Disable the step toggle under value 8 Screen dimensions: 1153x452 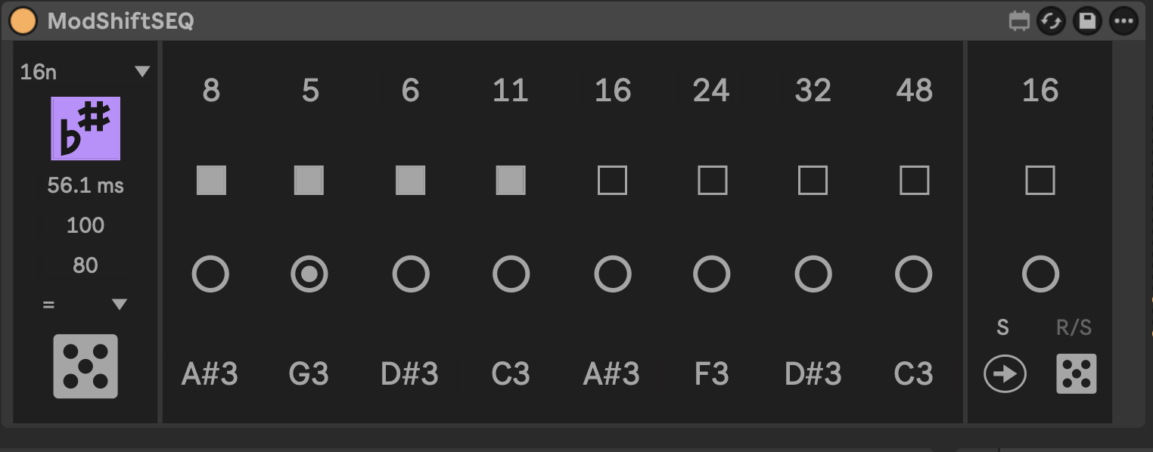pos(211,181)
